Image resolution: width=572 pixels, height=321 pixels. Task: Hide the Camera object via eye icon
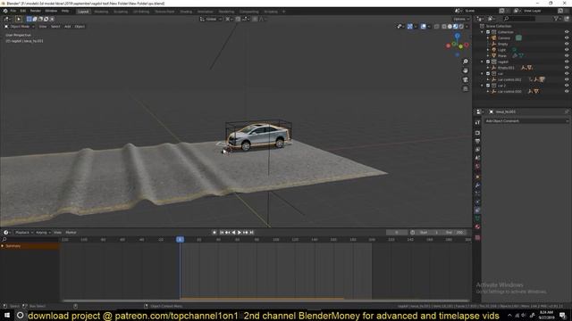(x=567, y=37)
